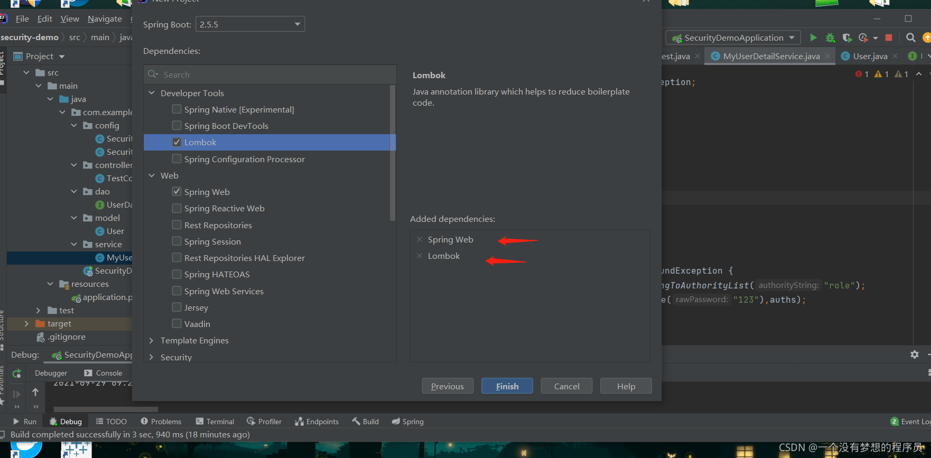
Task: Click the Rerun debug icon
Action: point(17,373)
